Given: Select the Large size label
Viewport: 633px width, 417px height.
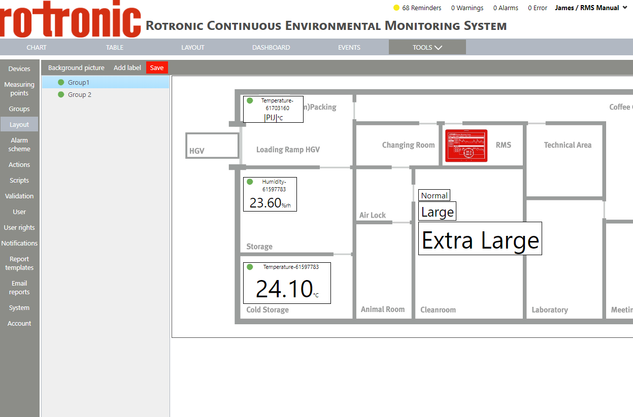Looking at the screenshot, I should [x=438, y=212].
